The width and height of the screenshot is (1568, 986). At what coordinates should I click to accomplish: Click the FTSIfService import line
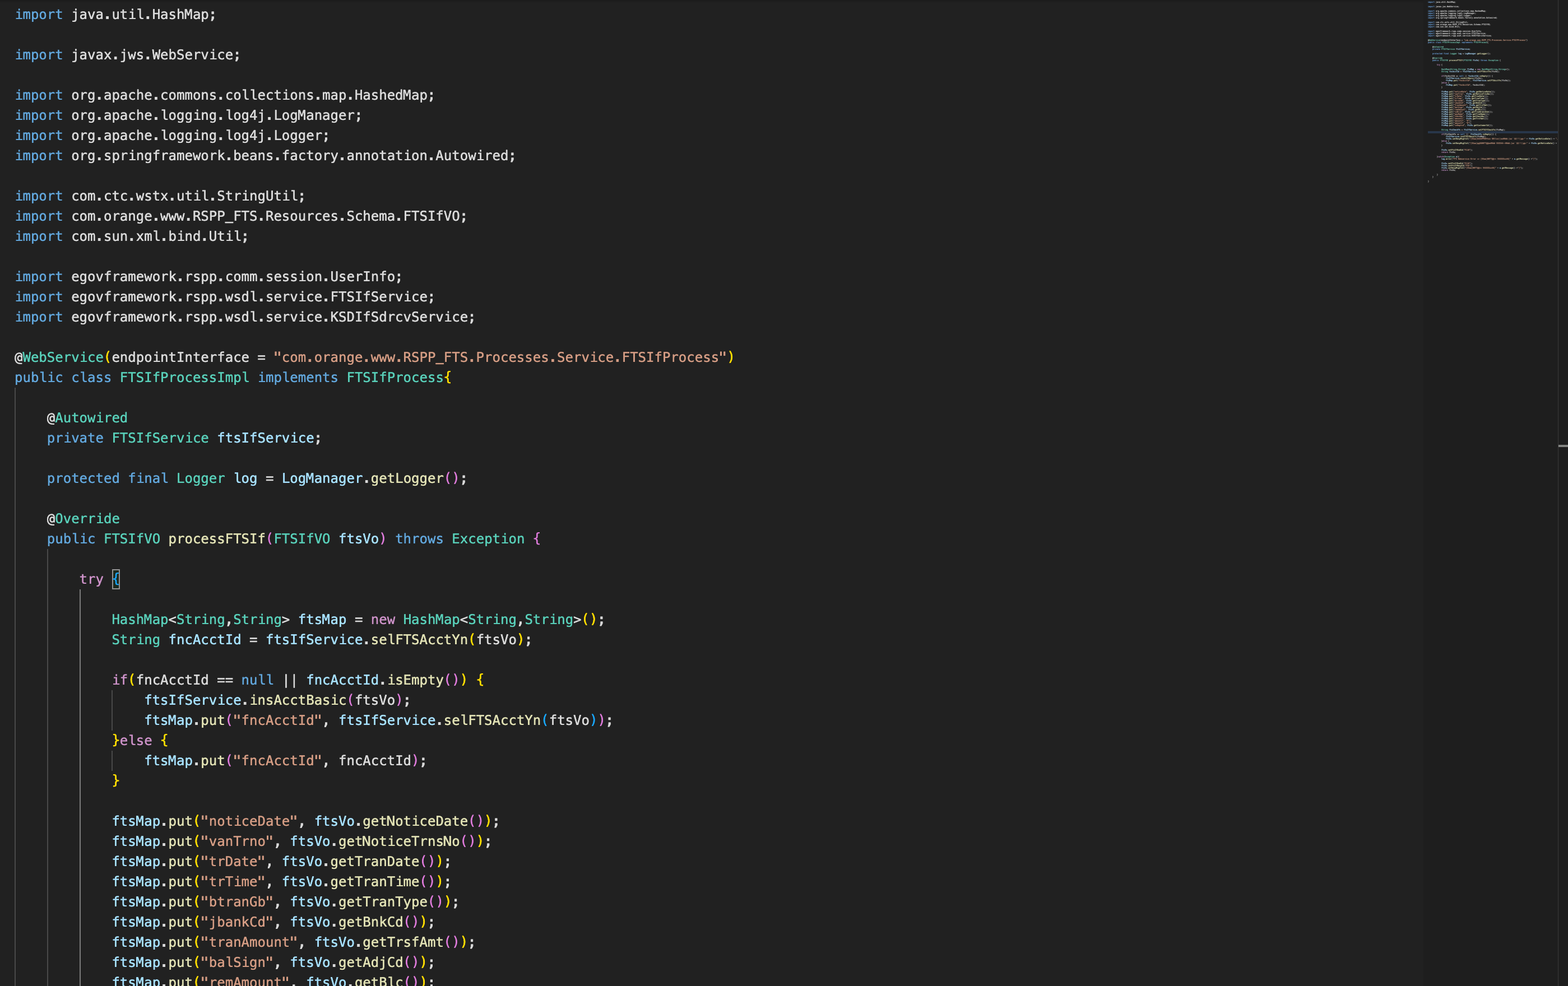(225, 297)
